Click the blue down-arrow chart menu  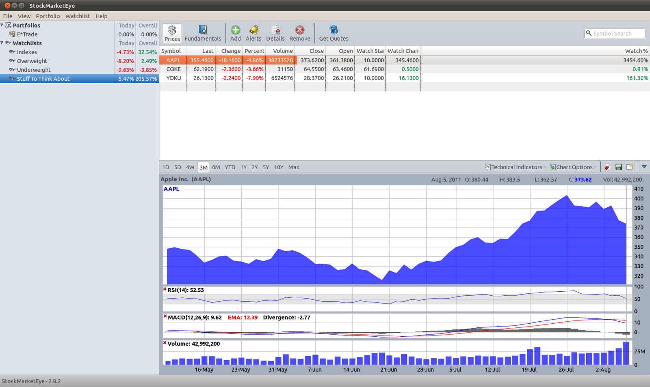pos(644,167)
